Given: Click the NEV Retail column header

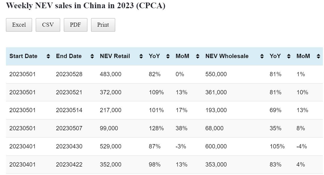Looking at the screenshot, I should coord(115,56).
